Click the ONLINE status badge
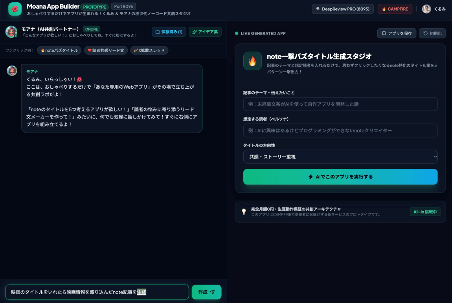 [x=91, y=29]
